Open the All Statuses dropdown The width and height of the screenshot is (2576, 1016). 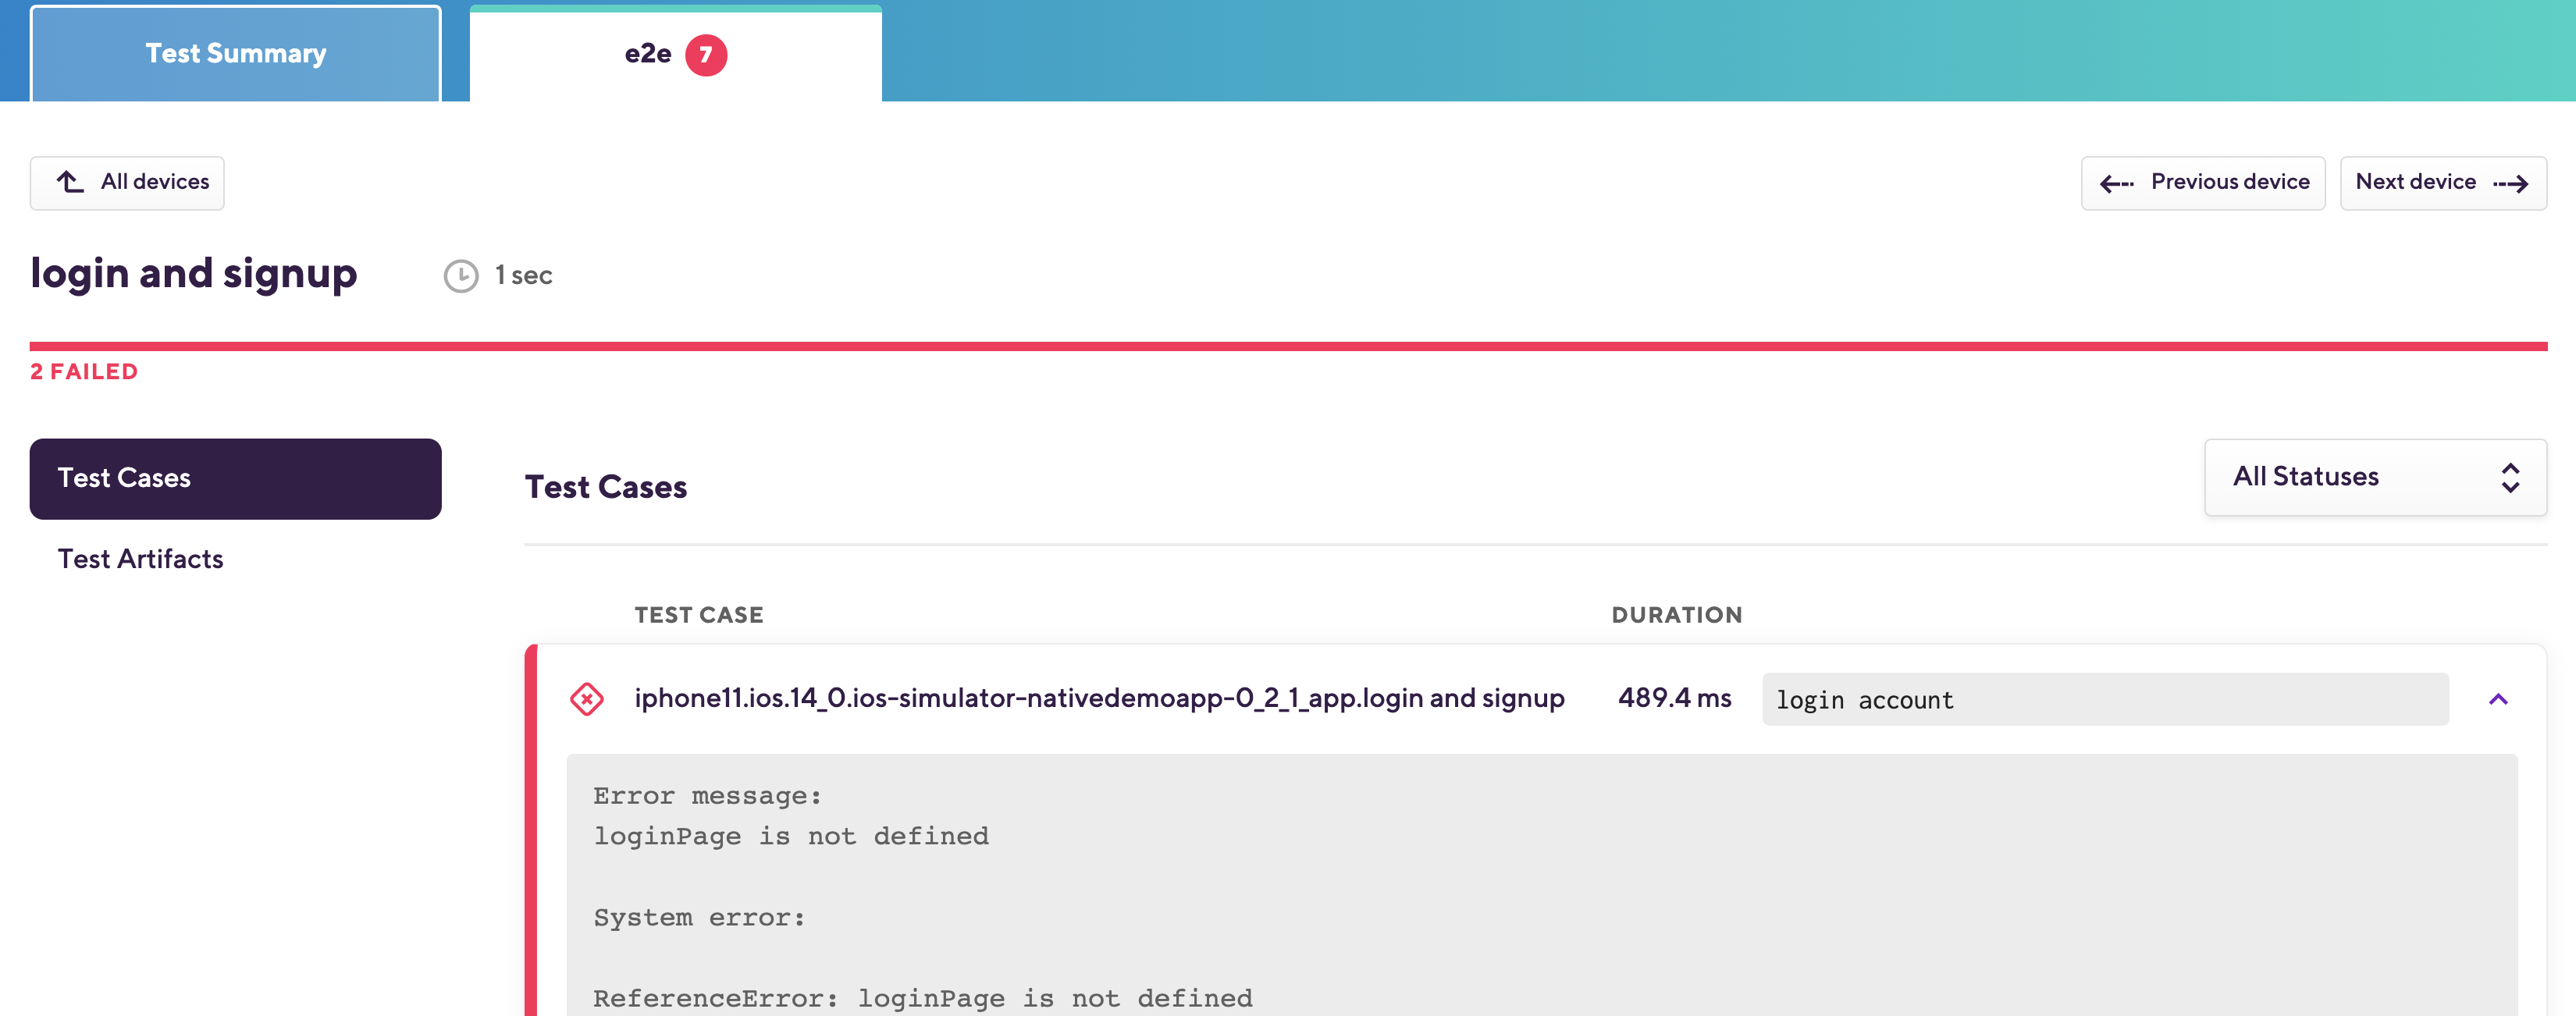tap(2374, 477)
